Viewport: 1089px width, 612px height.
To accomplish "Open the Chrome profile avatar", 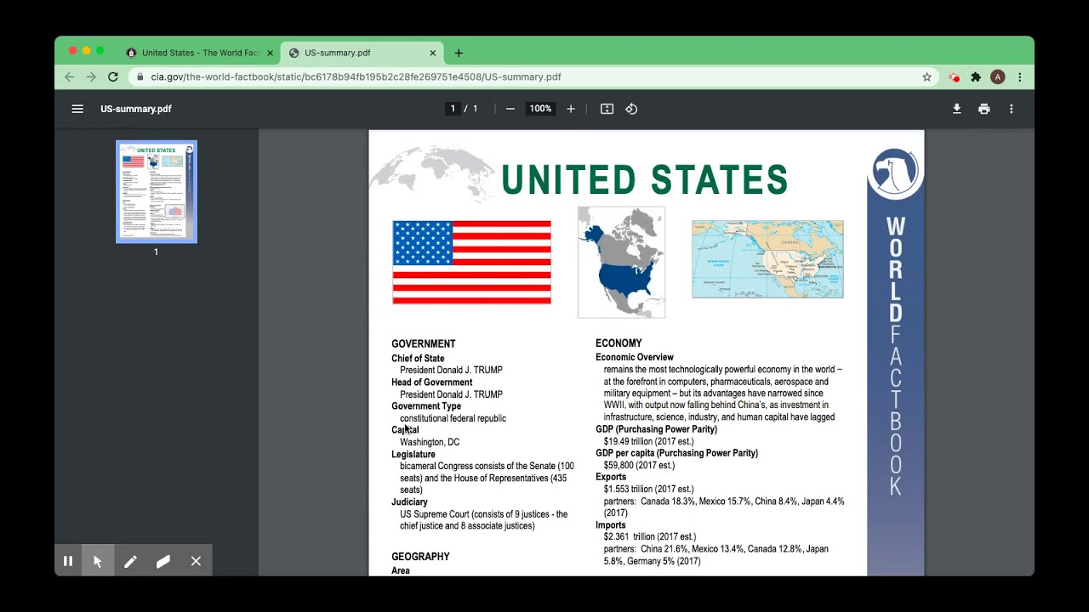I will (x=998, y=76).
